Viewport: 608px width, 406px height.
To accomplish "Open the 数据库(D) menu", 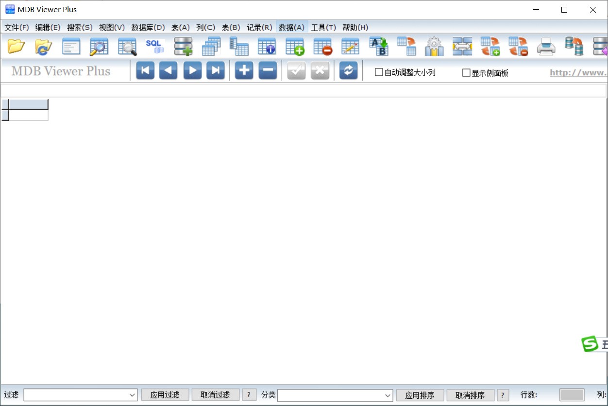I will [x=148, y=27].
